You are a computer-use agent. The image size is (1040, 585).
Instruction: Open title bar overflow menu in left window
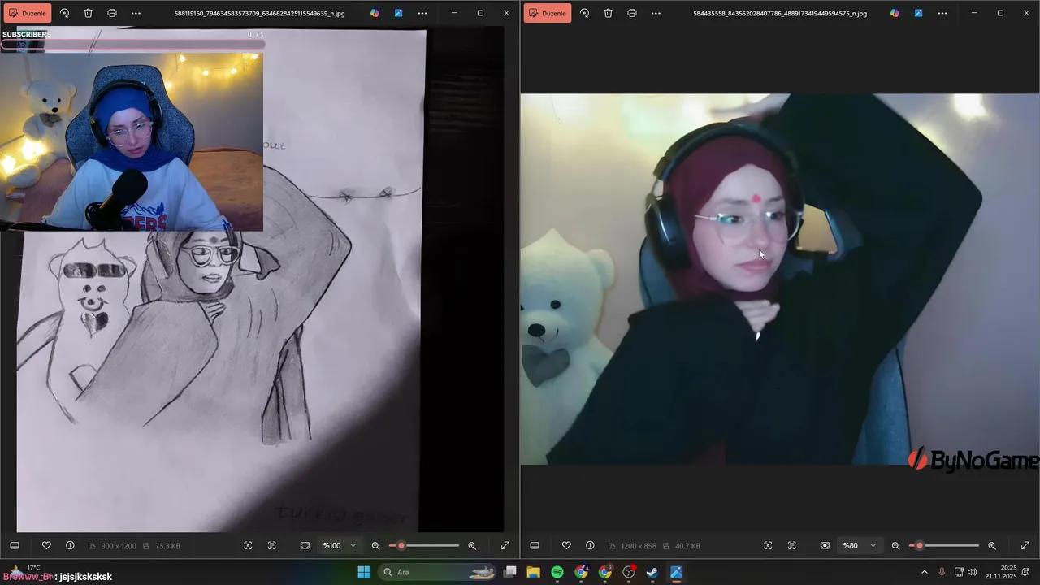422,13
